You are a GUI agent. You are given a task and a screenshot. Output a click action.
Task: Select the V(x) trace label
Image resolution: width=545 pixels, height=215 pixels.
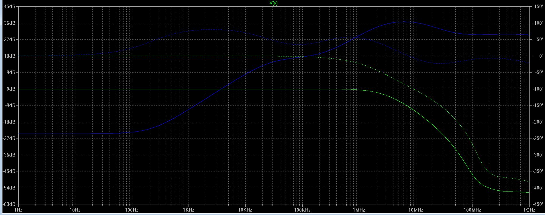(273, 3)
